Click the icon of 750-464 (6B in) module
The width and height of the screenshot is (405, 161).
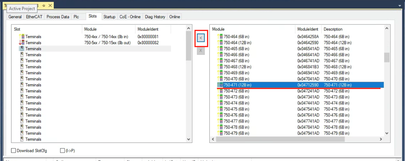(220, 36)
